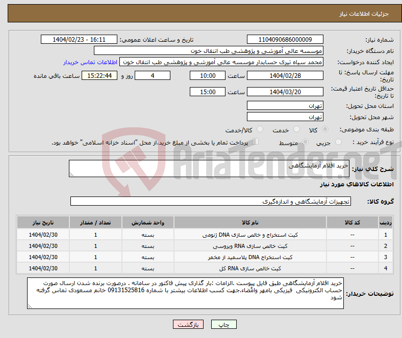Click the اطلاعات کالاهای مورد نیاز heading
402x338 pixels.
coord(357,184)
